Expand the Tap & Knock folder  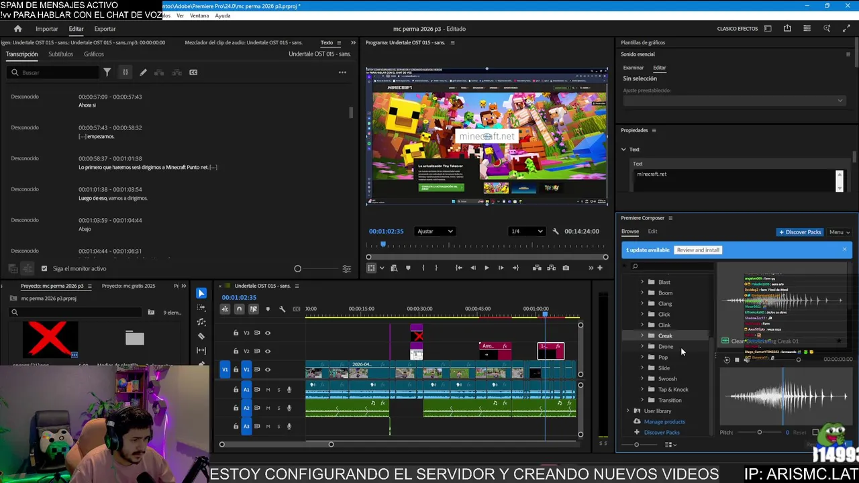point(642,389)
